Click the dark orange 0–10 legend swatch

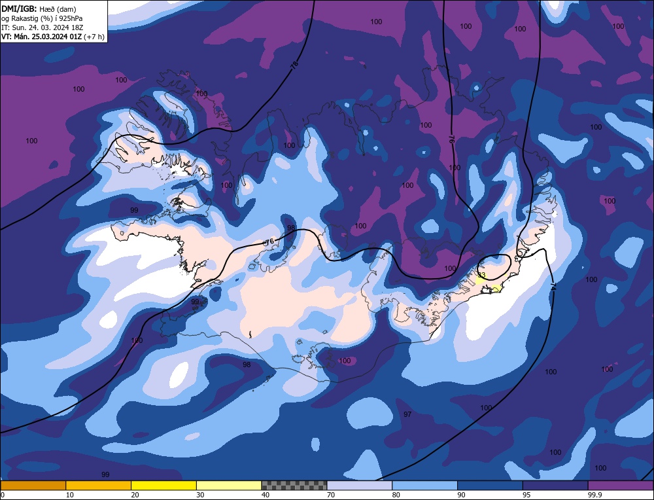(x=33, y=485)
